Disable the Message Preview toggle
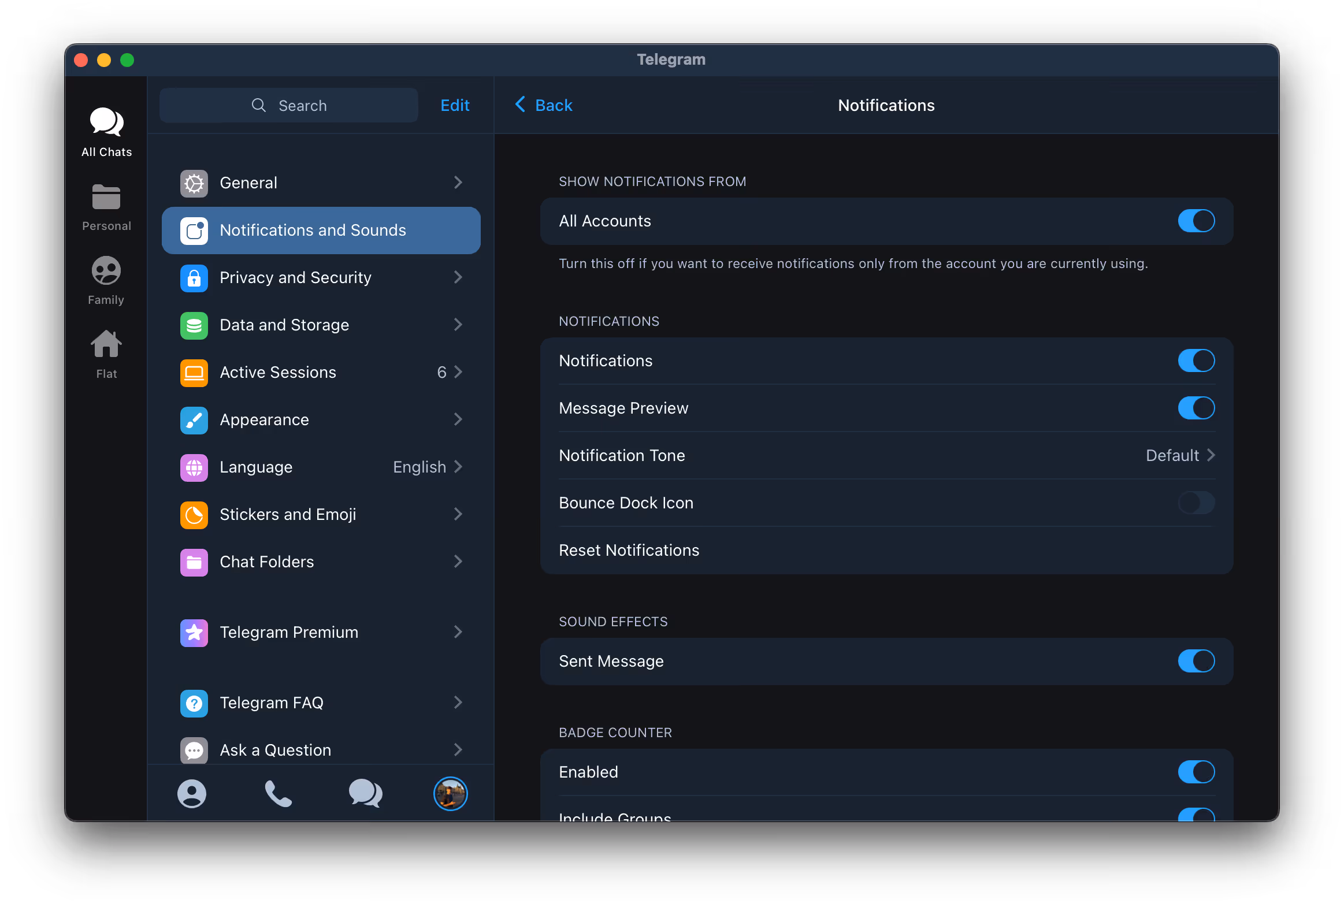Viewport: 1344px width, 907px height. coord(1196,408)
